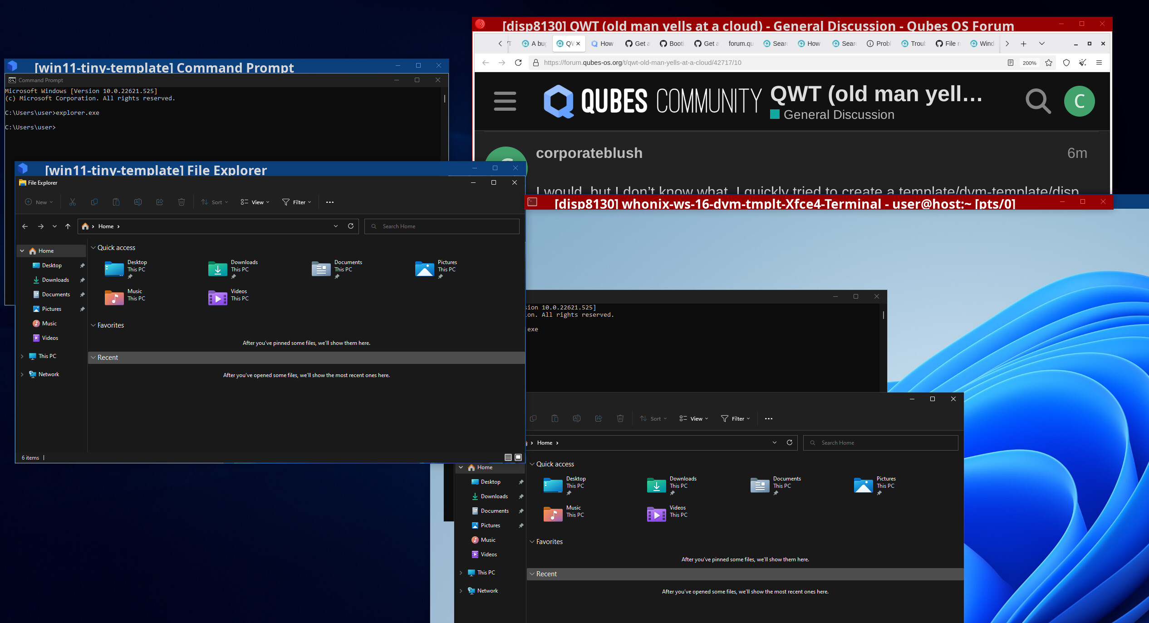The height and width of the screenshot is (623, 1149).
Task: Expand This PC in the win11-tiny-template Explorer sidebar
Action: (x=22, y=356)
